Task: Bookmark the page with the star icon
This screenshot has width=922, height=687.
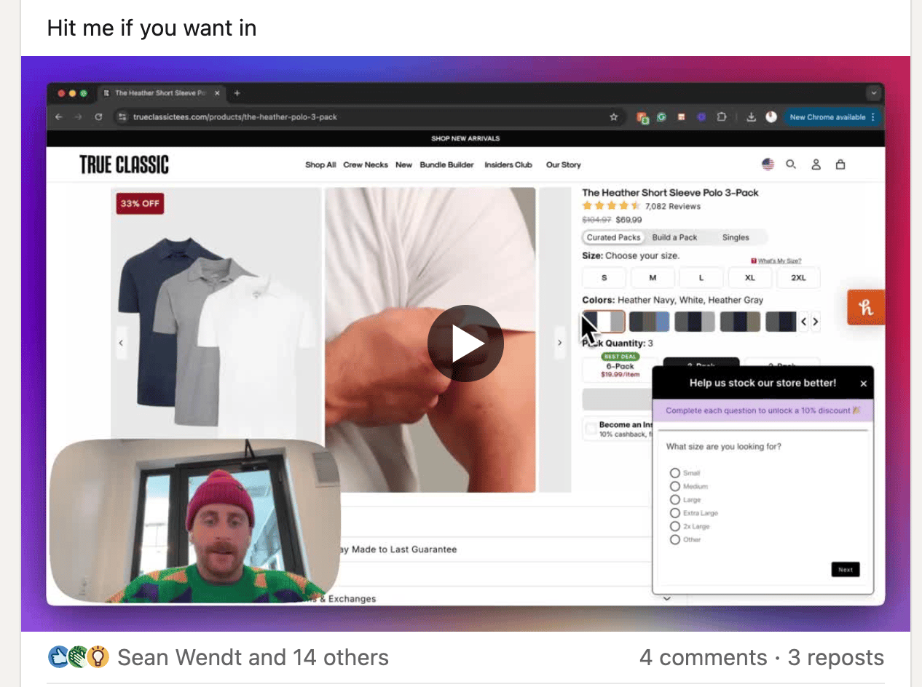Action: 614,116
